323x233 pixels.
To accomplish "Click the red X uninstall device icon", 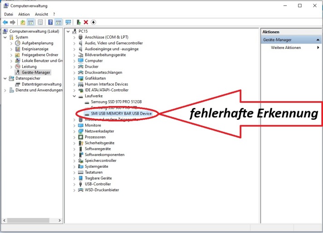I will tap(86, 22).
